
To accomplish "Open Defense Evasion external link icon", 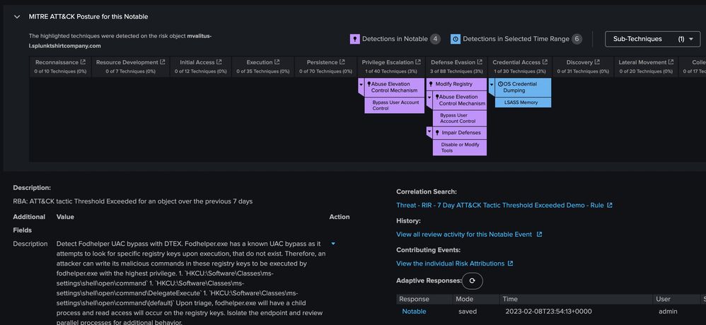I will pos(480,62).
